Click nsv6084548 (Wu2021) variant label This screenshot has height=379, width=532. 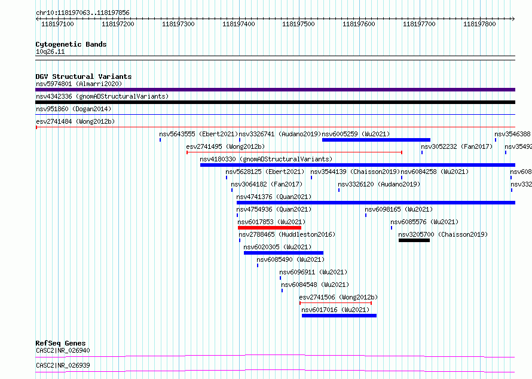[x=315, y=285]
